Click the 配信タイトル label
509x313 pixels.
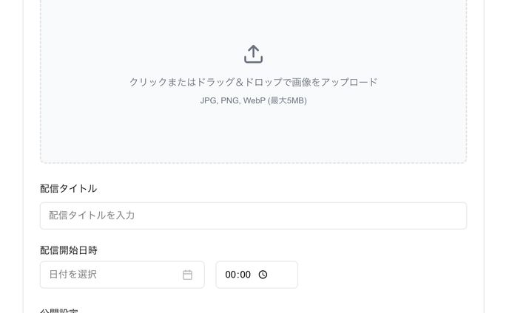(x=69, y=188)
